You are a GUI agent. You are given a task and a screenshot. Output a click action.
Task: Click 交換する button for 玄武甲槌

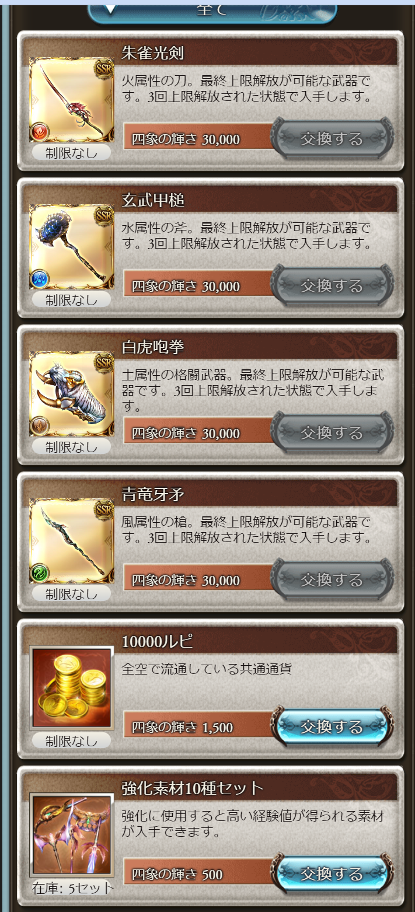(332, 285)
